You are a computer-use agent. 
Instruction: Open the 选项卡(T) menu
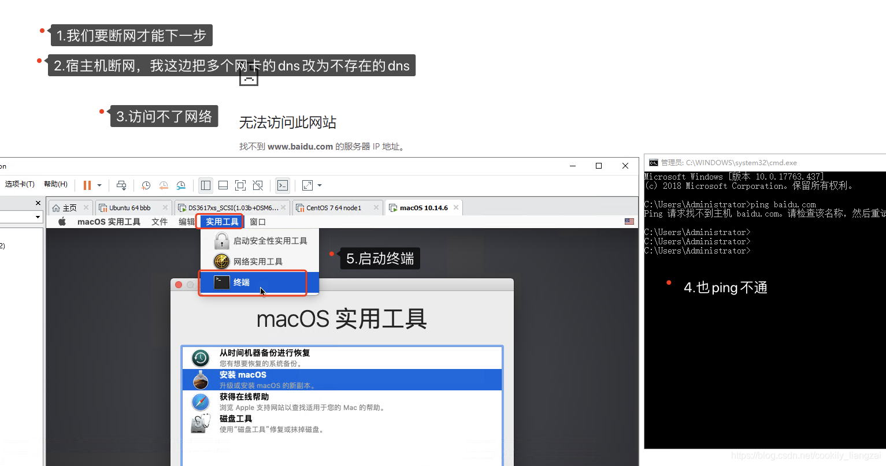[20, 184]
